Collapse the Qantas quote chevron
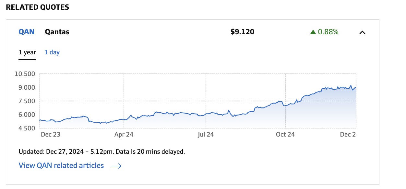Screen dimensions: 406x189 click(x=363, y=32)
